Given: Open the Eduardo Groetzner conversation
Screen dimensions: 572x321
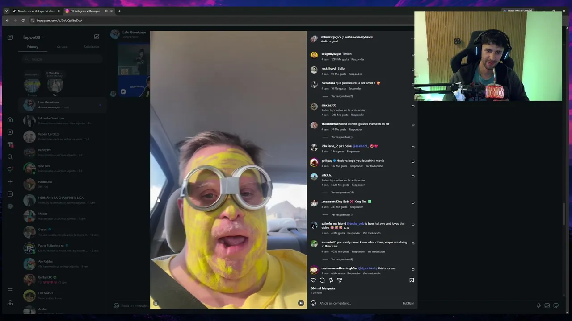Looking at the screenshot, I should point(63,120).
